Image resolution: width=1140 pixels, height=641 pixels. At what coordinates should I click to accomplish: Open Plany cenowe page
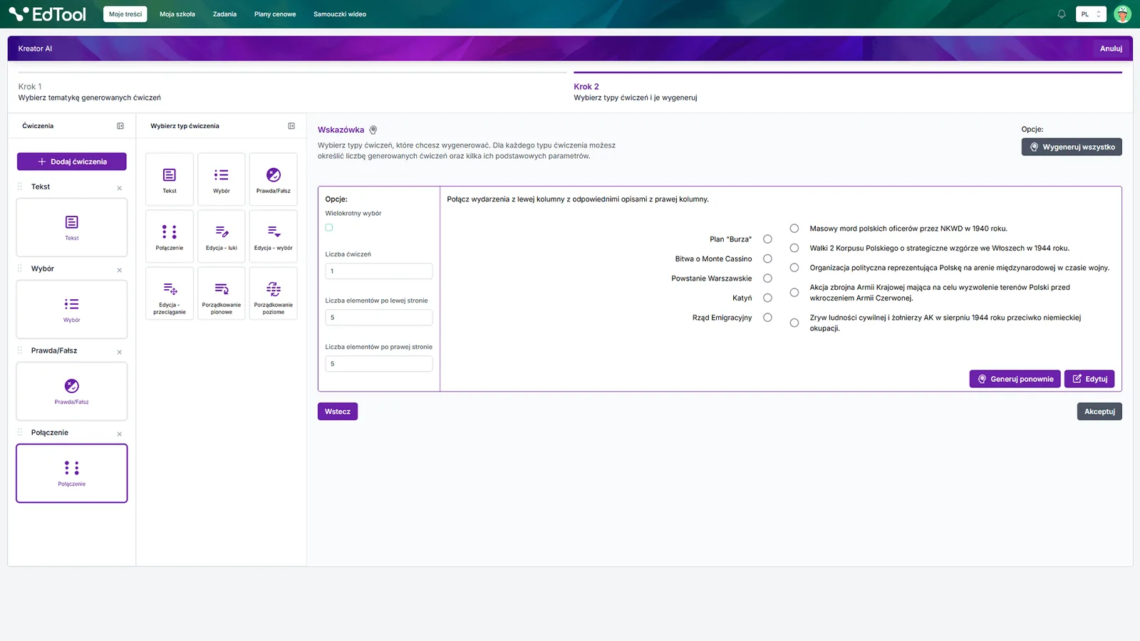[275, 14]
